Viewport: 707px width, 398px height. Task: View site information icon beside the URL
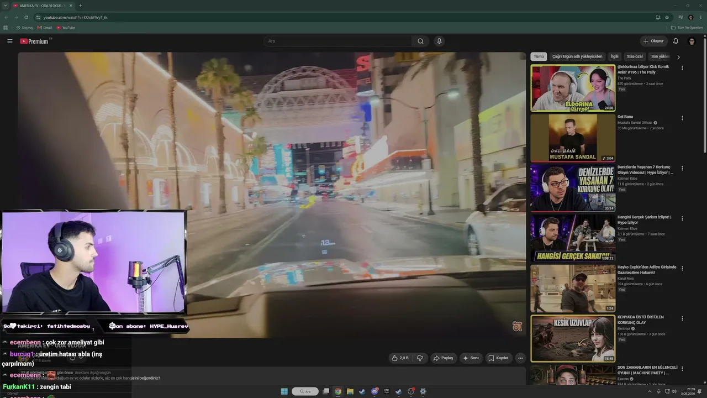[38, 17]
